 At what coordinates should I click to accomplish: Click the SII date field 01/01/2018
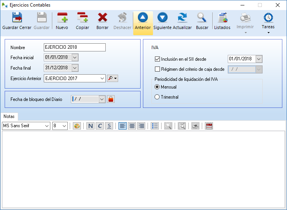(x=242, y=59)
